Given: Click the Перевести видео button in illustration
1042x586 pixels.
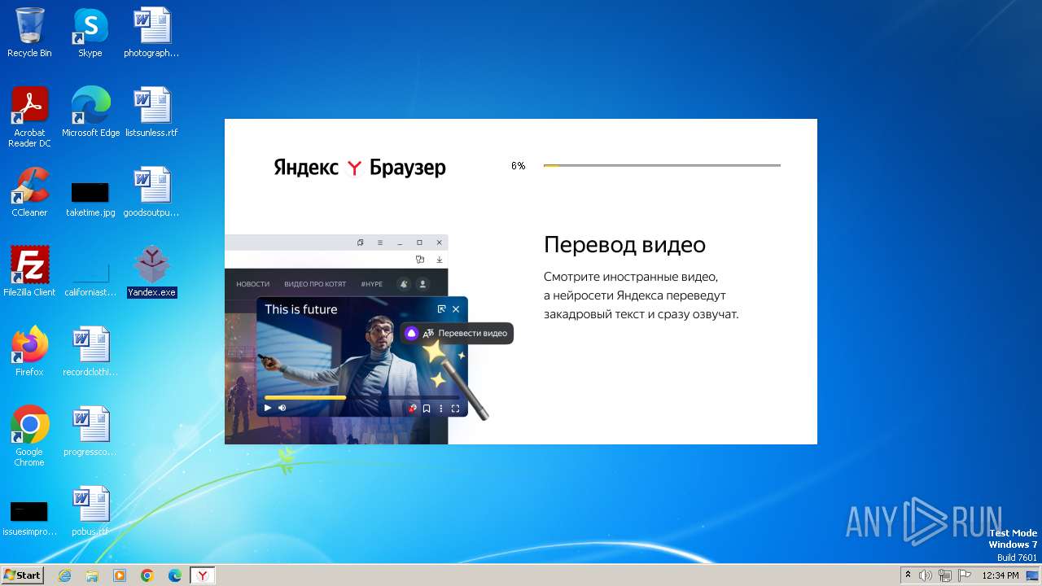Looking at the screenshot, I should [x=457, y=333].
